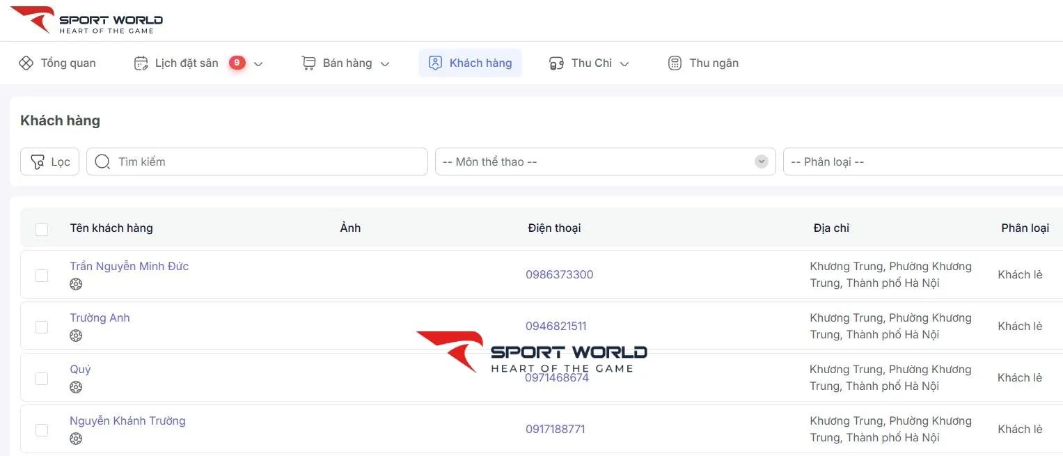Open the Thu ngân menu item
Image resolution: width=1063 pixels, height=456 pixels.
(714, 63)
